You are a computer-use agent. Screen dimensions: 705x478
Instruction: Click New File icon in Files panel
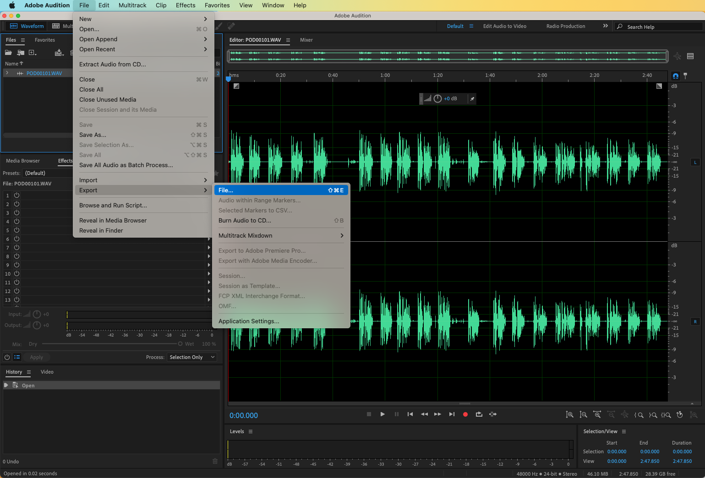pos(33,53)
